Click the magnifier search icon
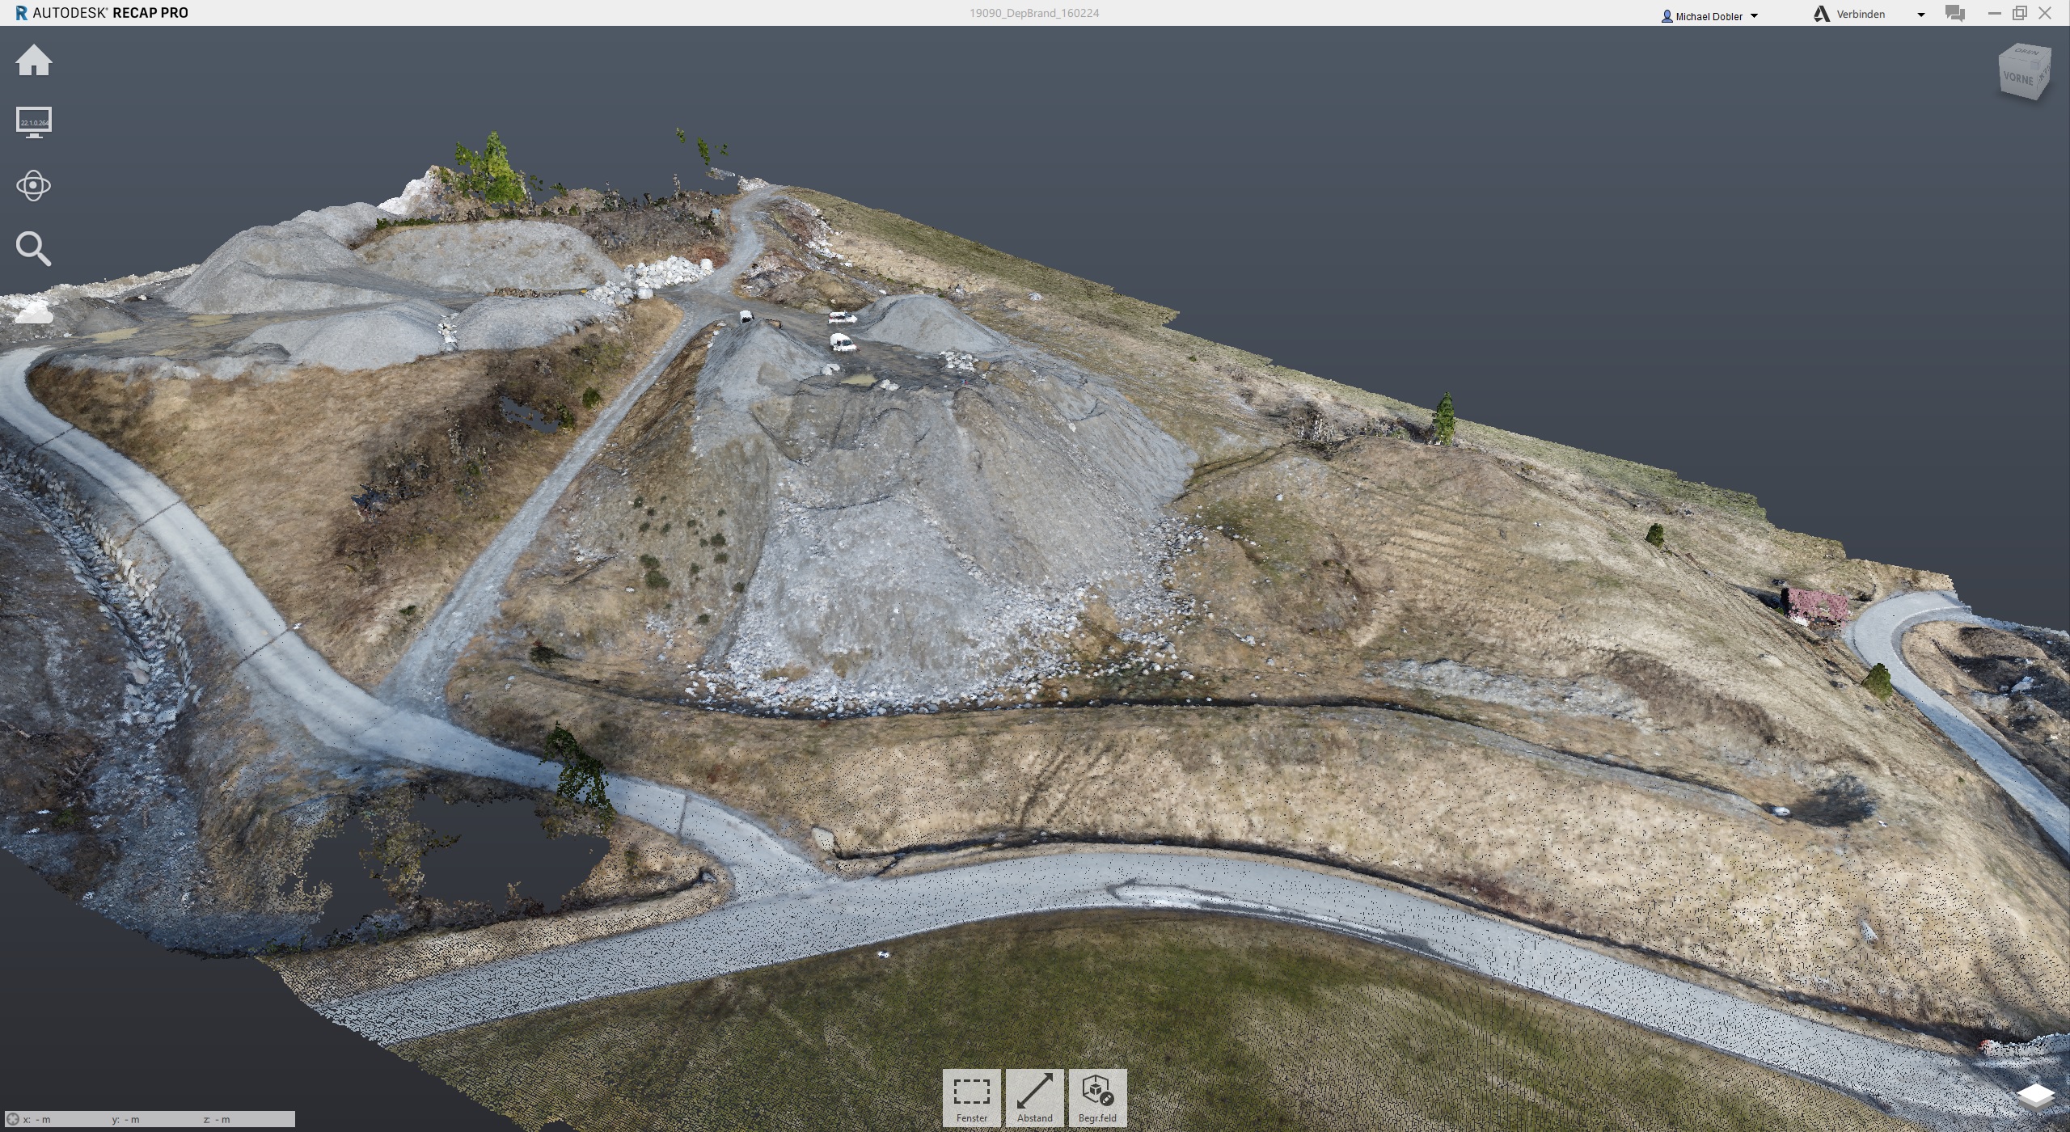 click(33, 249)
